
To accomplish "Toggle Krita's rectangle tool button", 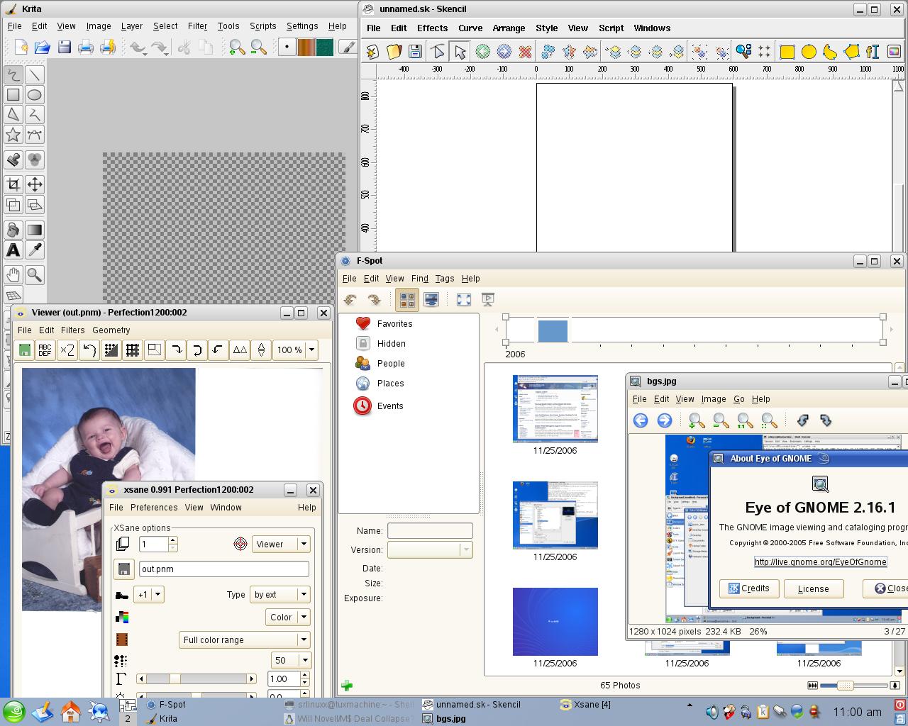I will (13, 95).
